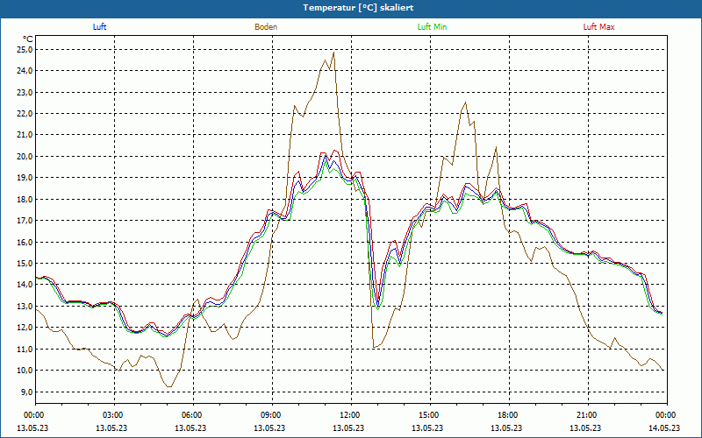Click the Luft Max legend label
702x438 pixels.
pos(598,27)
